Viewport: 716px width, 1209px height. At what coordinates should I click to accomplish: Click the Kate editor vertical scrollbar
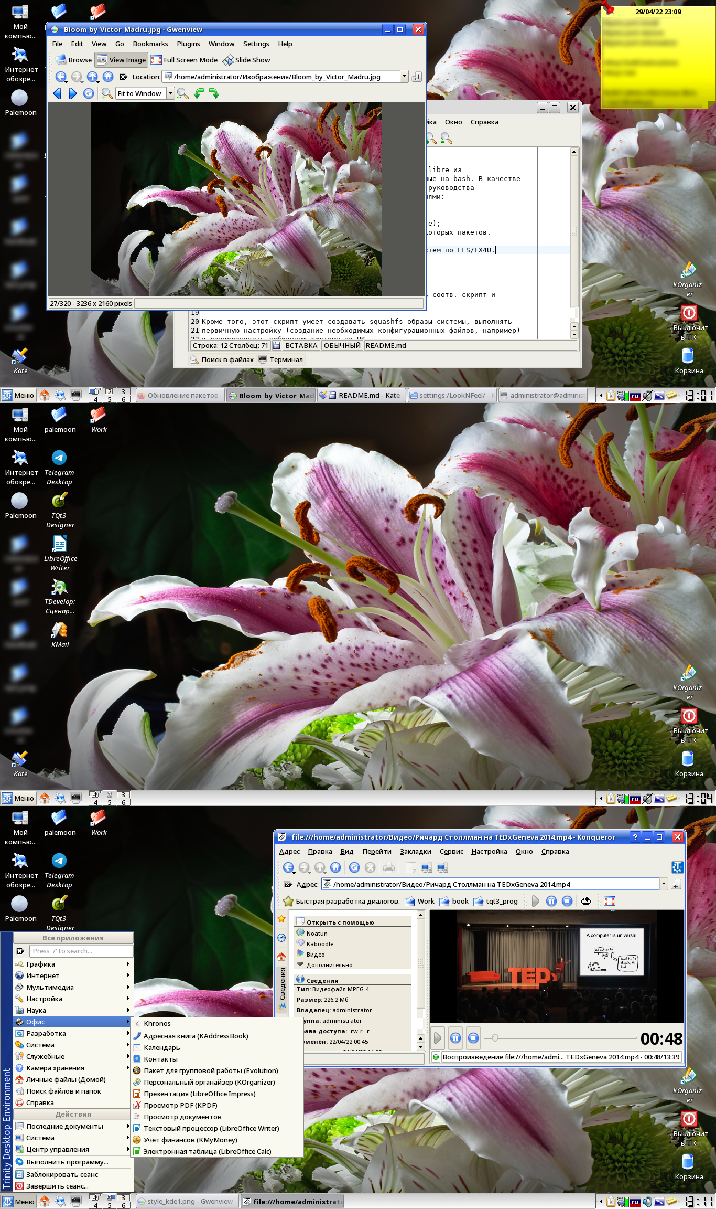[574, 231]
